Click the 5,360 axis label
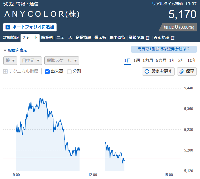This screenshot has height=179, width=200. click(188, 109)
